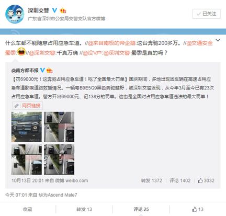The image size is (226, 216).
Task: Open the @南方都市报 account link
Action: pos(25,71)
